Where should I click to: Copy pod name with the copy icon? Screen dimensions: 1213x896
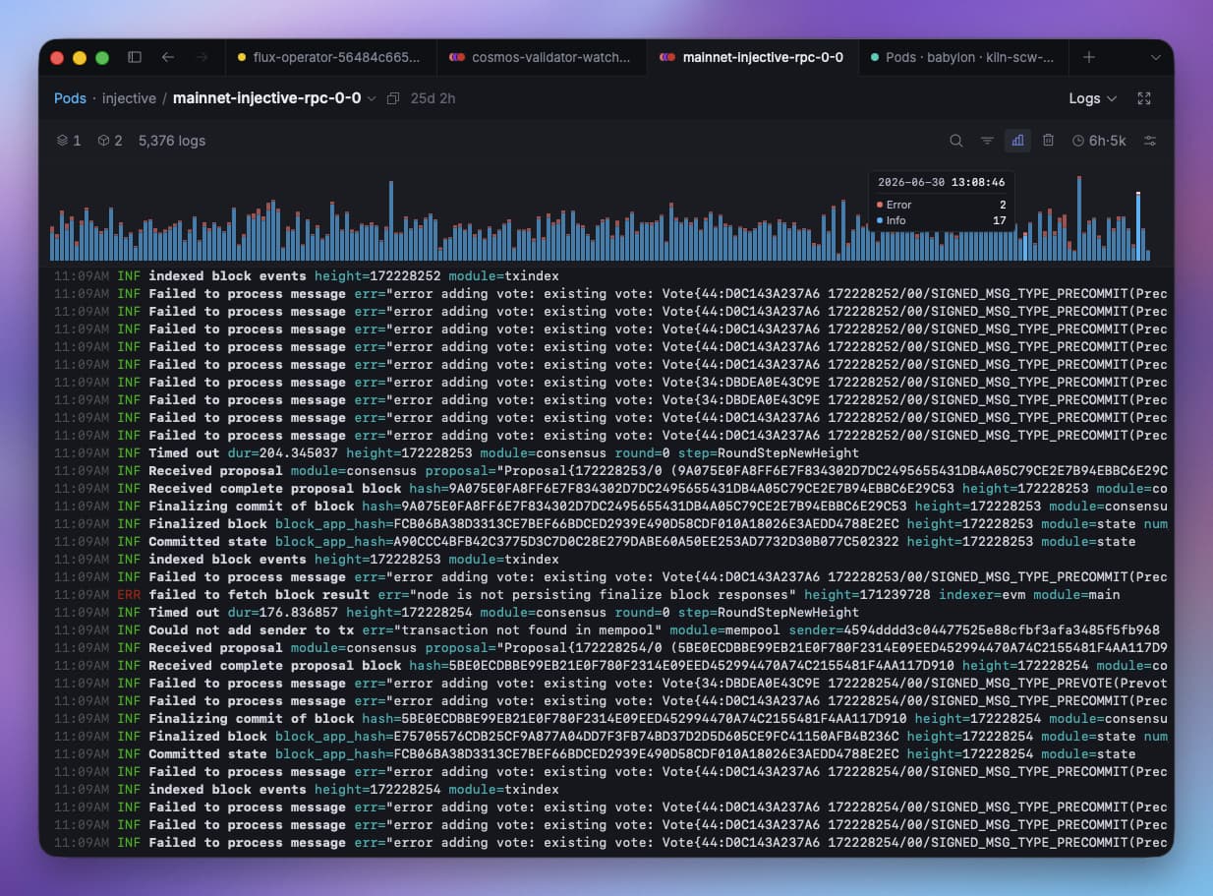tap(393, 98)
